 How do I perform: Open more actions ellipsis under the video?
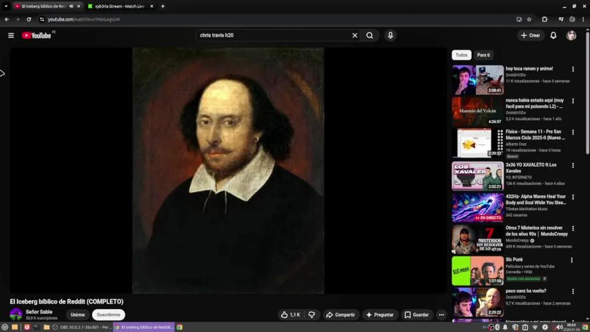441,315
